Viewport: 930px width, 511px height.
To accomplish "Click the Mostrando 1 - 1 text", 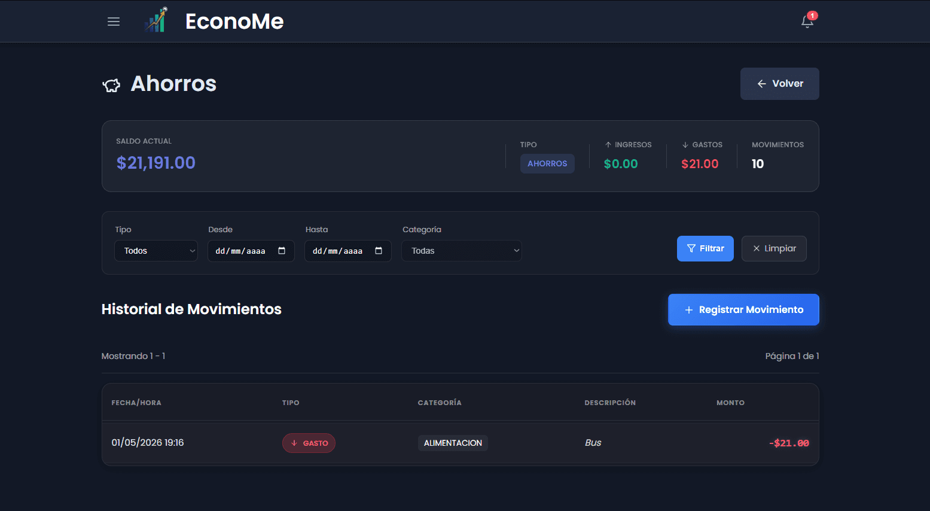I will click(x=133, y=356).
